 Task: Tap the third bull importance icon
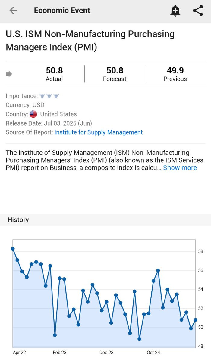tap(56, 96)
